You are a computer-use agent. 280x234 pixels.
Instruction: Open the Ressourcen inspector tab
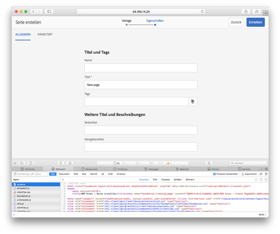point(90,169)
